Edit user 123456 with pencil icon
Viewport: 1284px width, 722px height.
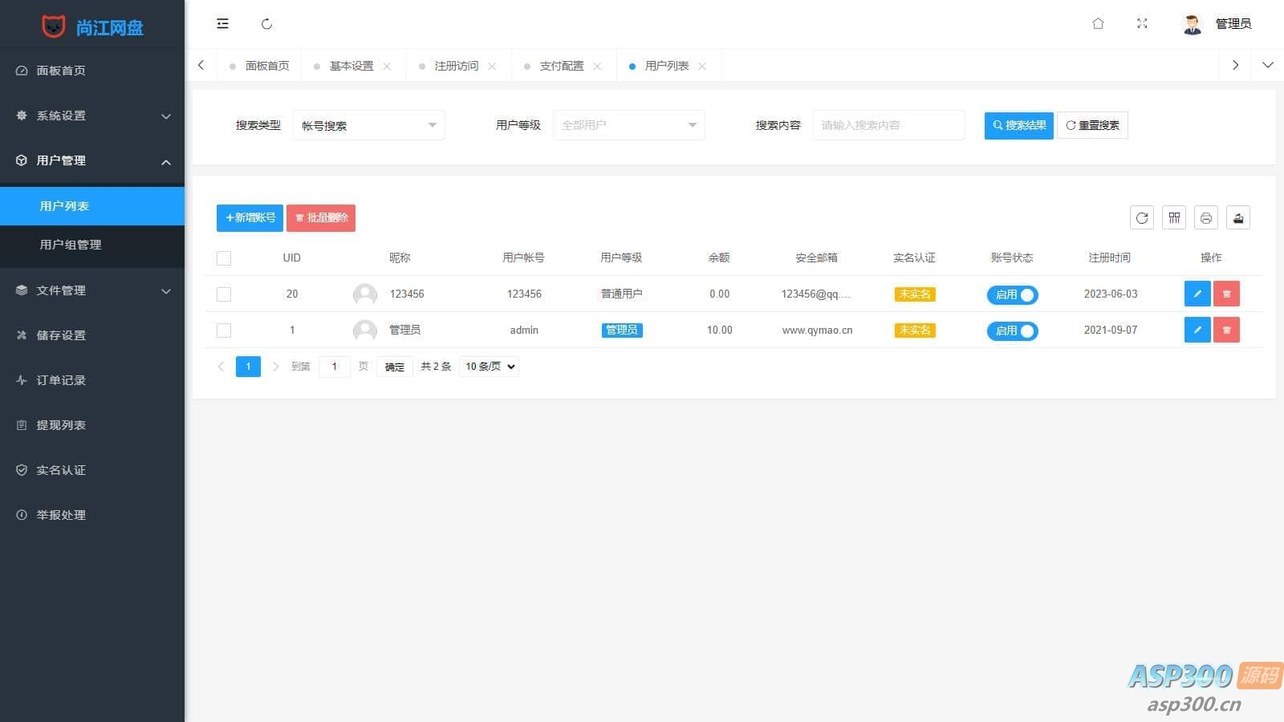click(x=1197, y=294)
